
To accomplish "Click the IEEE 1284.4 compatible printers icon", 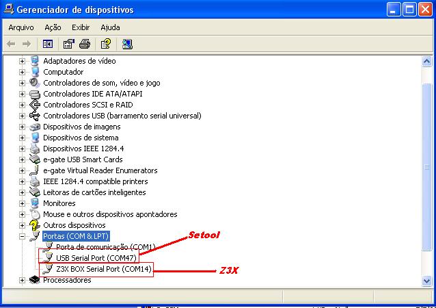I will (35, 181).
